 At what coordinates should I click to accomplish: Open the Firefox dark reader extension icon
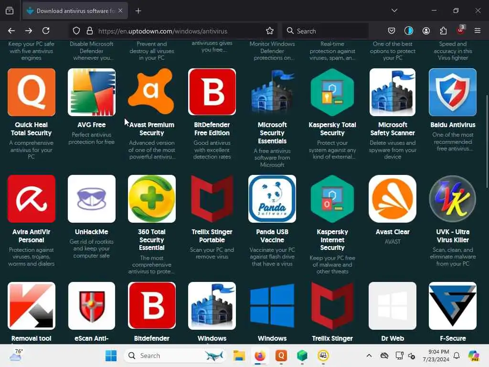click(x=409, y=31)
